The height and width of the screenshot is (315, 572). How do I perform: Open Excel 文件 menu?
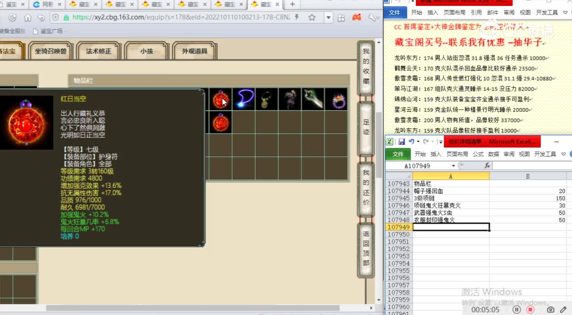tap(398, 154)
